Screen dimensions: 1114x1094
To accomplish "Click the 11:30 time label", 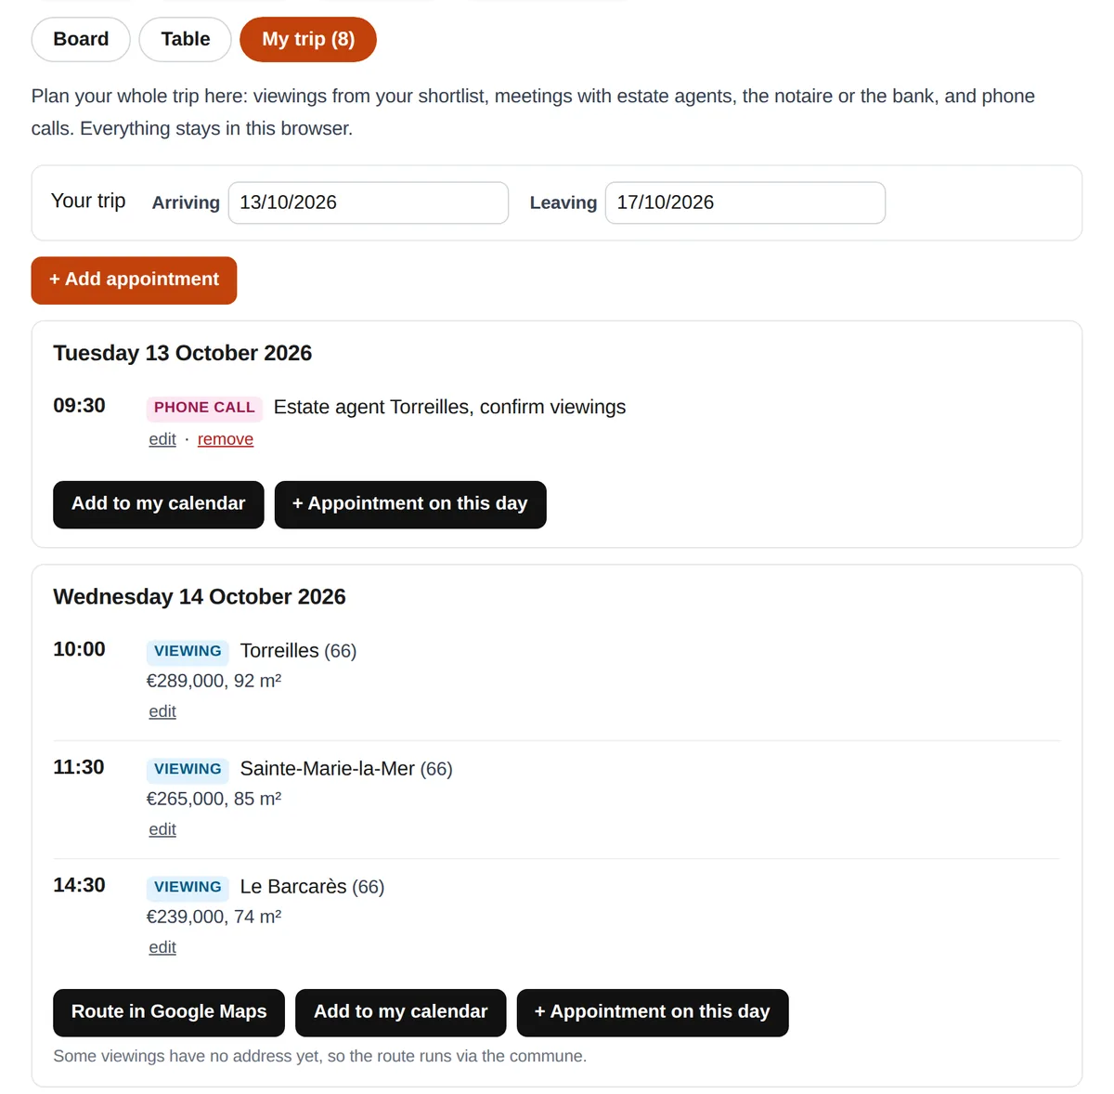I will click(79, 767).
